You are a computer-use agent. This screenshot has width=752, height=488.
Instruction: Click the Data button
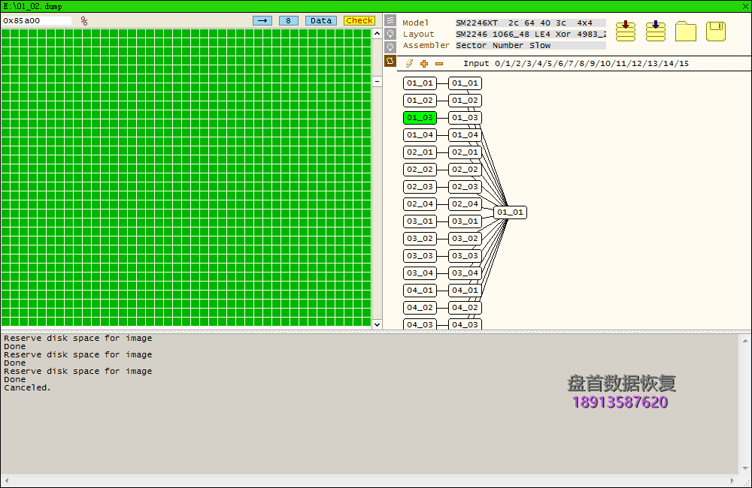(321, 20)
